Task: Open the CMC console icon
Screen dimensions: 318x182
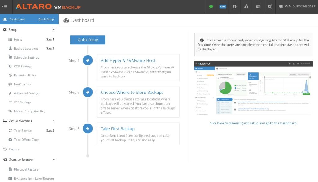Action: point(223,6)
